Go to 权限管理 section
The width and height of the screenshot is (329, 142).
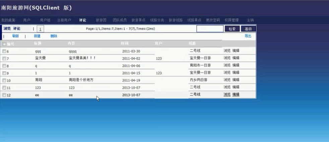232,20
